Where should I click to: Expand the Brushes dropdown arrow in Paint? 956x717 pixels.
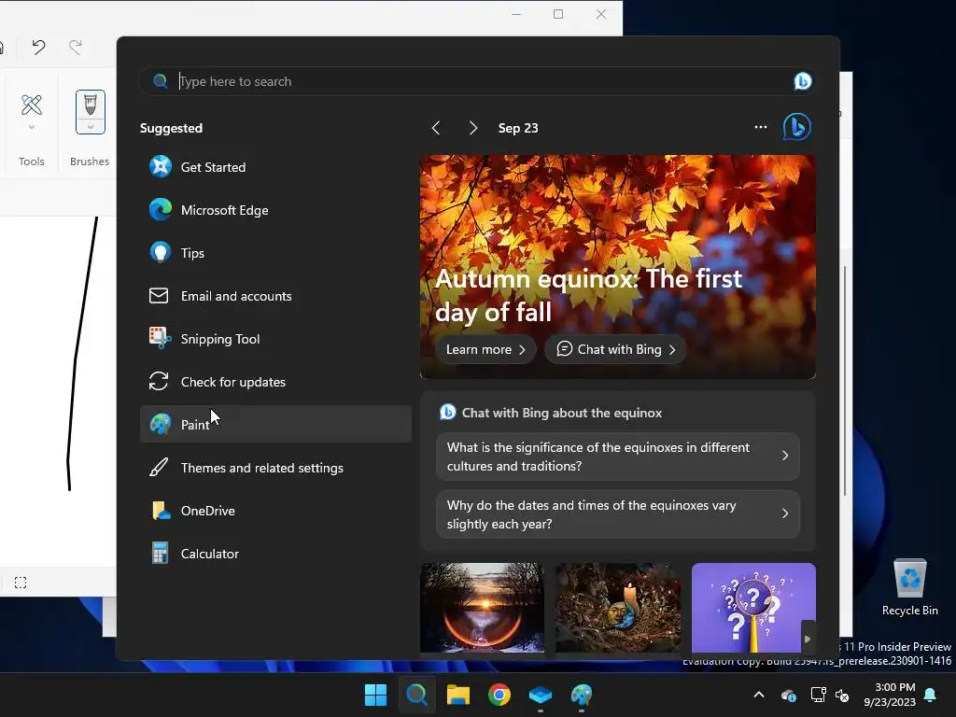click(x=91, y=127)
